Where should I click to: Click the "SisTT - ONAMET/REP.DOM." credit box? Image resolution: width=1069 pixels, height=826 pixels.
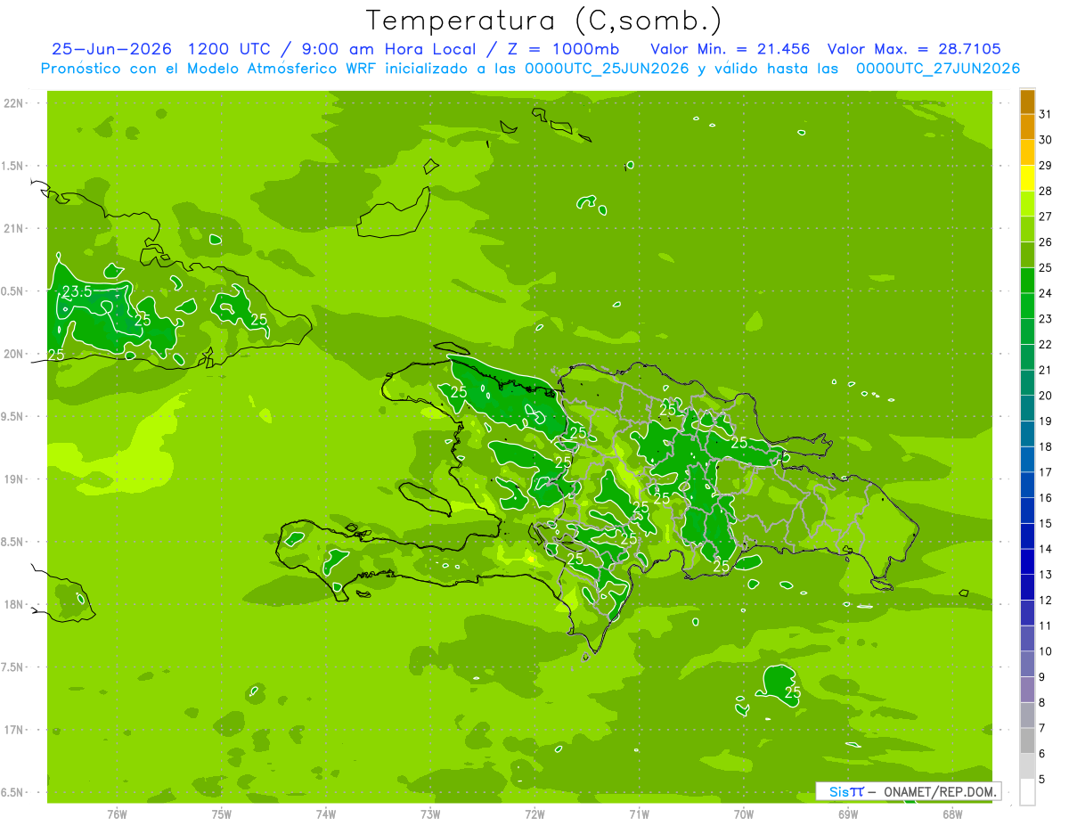(x=909, y=791)
